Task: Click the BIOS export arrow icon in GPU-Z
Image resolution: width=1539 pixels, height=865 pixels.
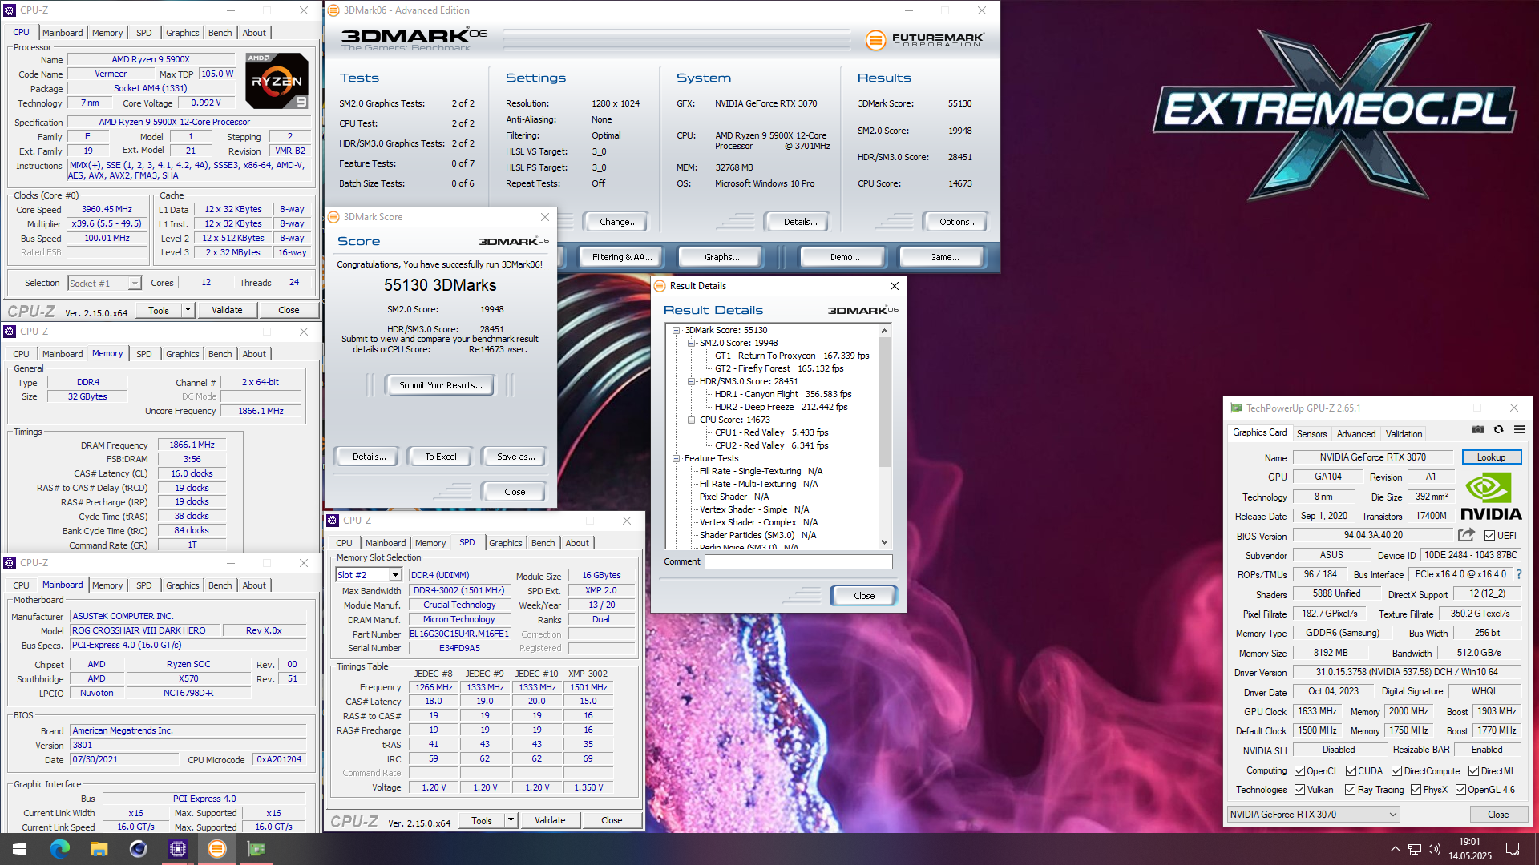Action: pos(1466,535)
